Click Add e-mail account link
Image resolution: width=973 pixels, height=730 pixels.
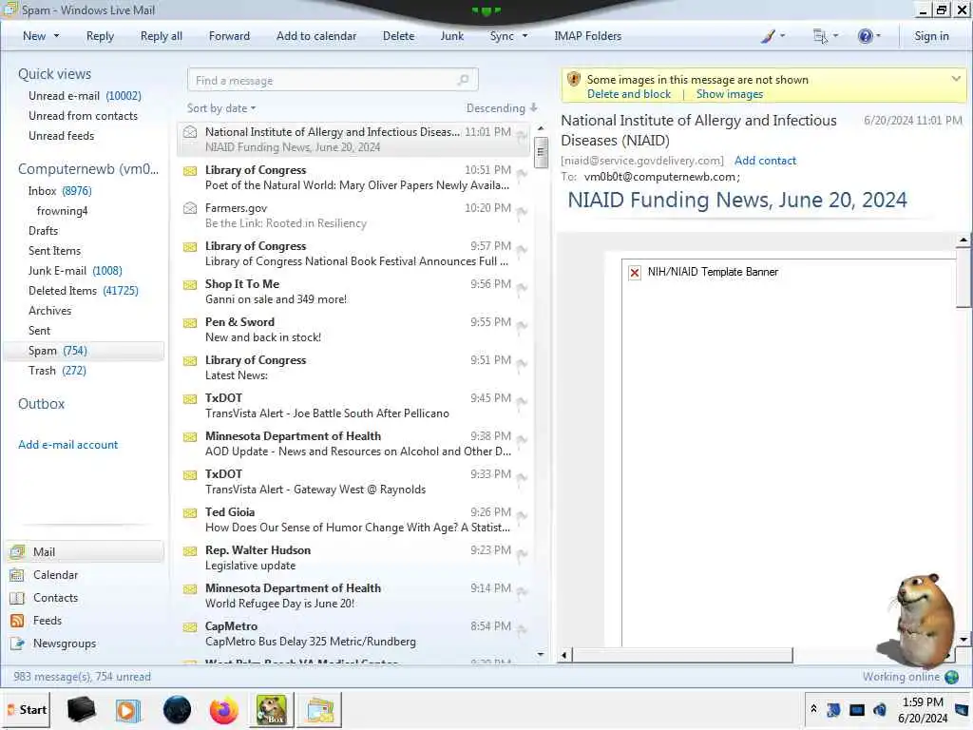coord(67,445)
